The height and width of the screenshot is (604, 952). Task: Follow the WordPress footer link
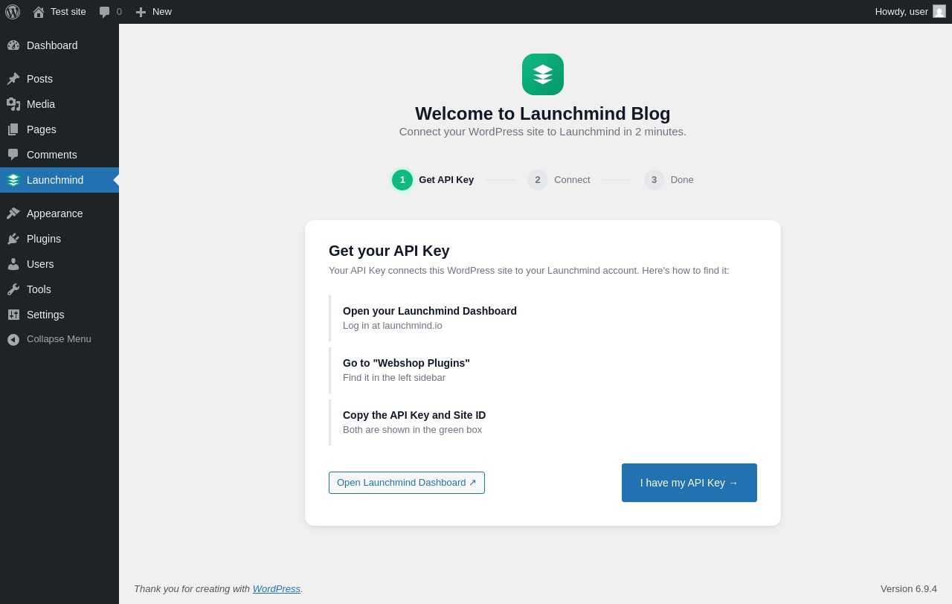tap(277, 588)
